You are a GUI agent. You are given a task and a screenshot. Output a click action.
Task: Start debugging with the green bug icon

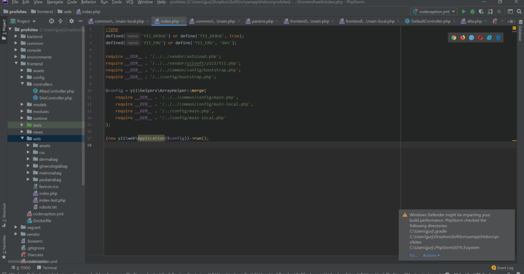coord(472,11)
